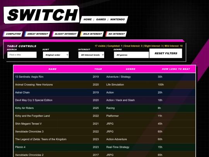Click the year 2017 for Xenoblade Chronicles 2

[96, 155]
